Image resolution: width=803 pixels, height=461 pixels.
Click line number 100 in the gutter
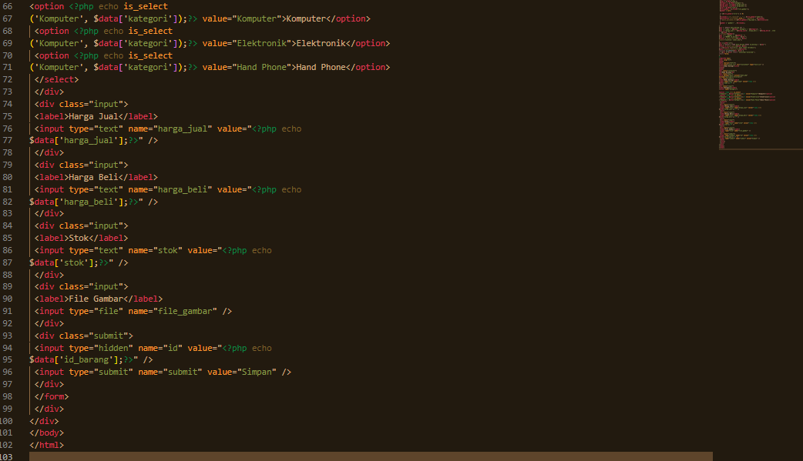6,422
